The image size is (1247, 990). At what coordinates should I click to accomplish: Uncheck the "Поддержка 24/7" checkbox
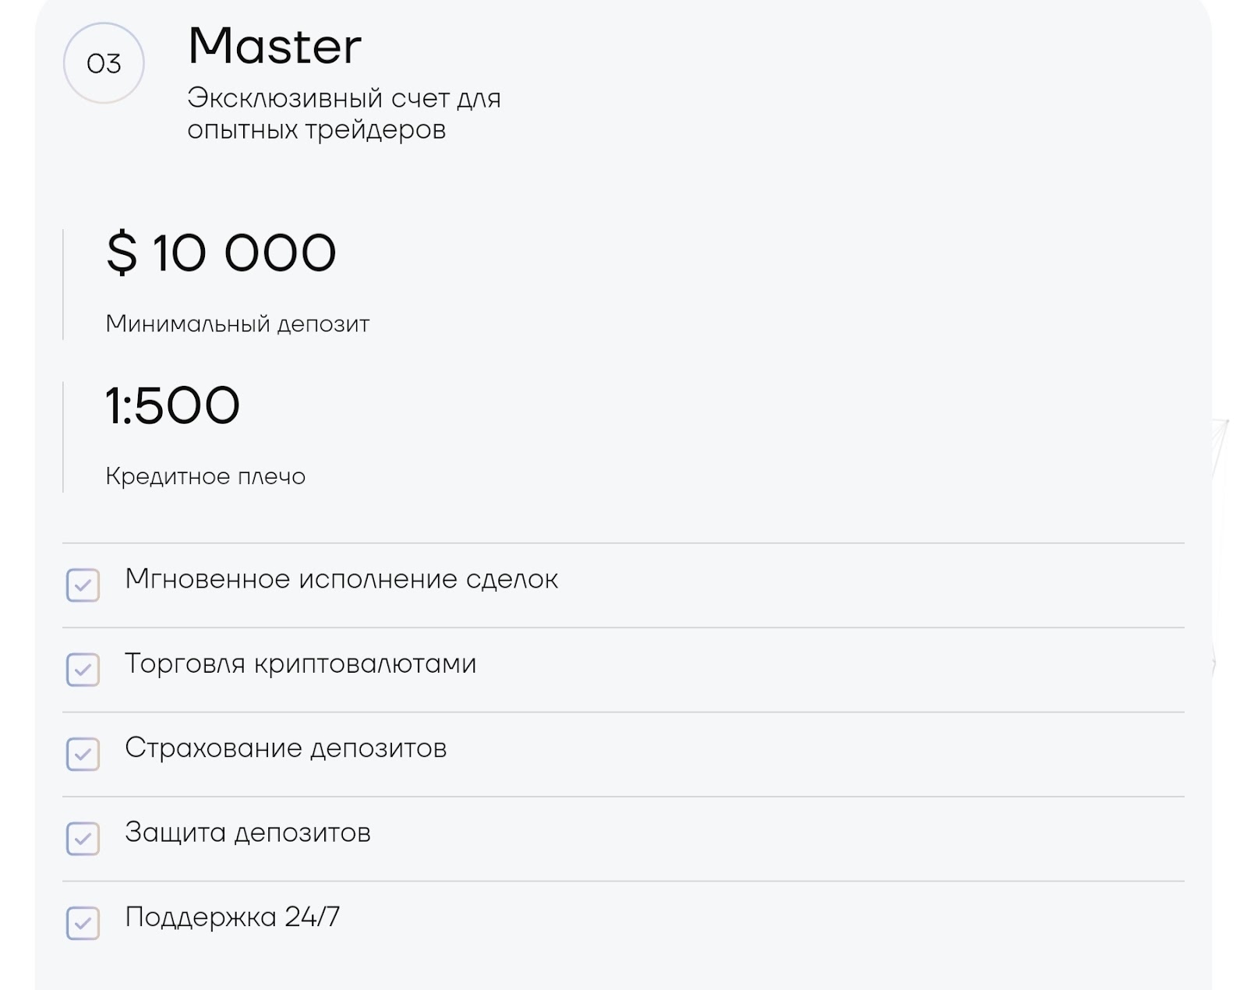point(83,923)
